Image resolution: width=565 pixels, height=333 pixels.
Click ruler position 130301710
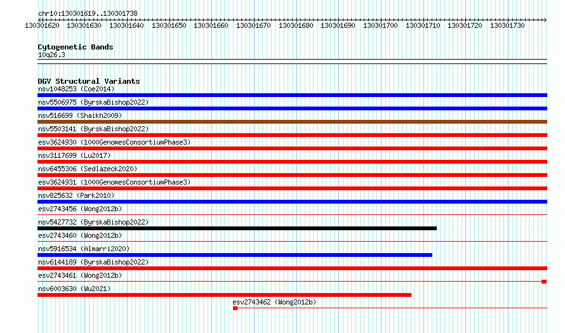click(x=423, y=25)
